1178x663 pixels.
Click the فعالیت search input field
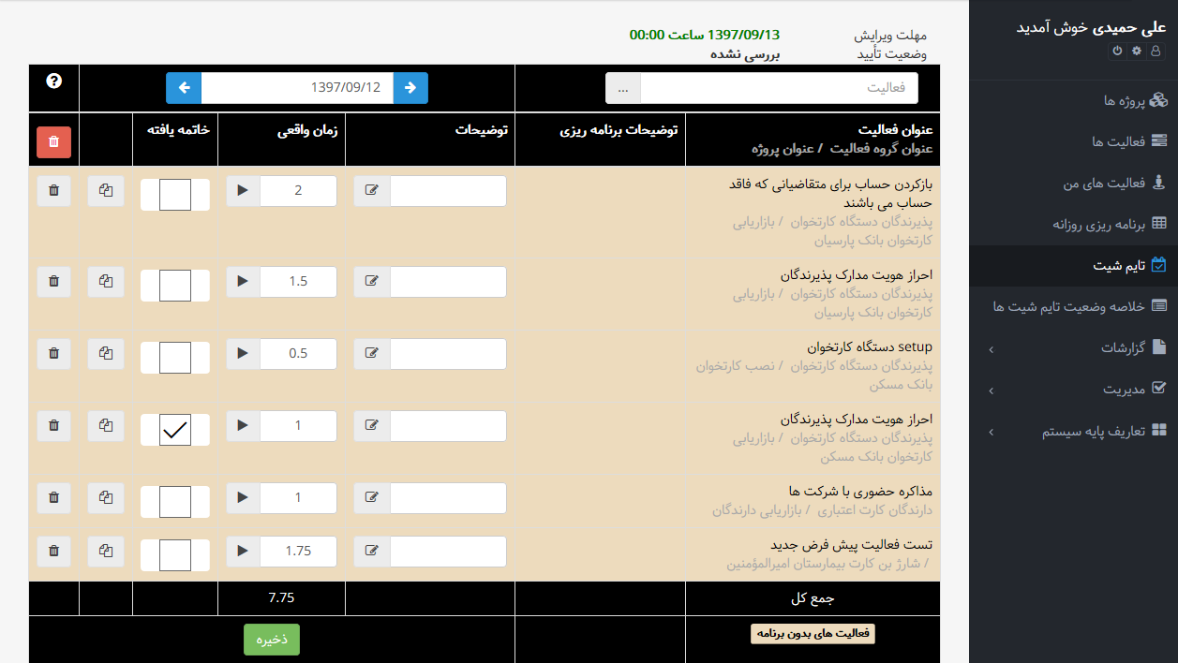[778, 87]
